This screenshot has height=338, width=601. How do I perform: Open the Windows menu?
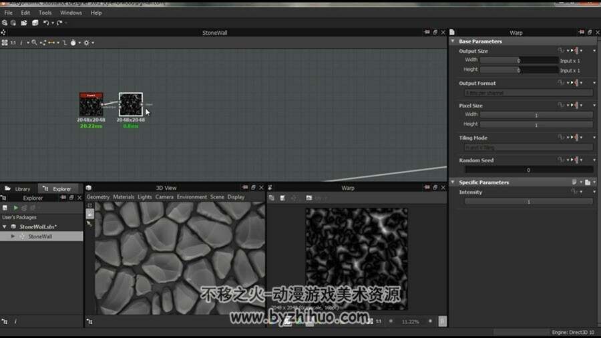(x=71, y=13)
